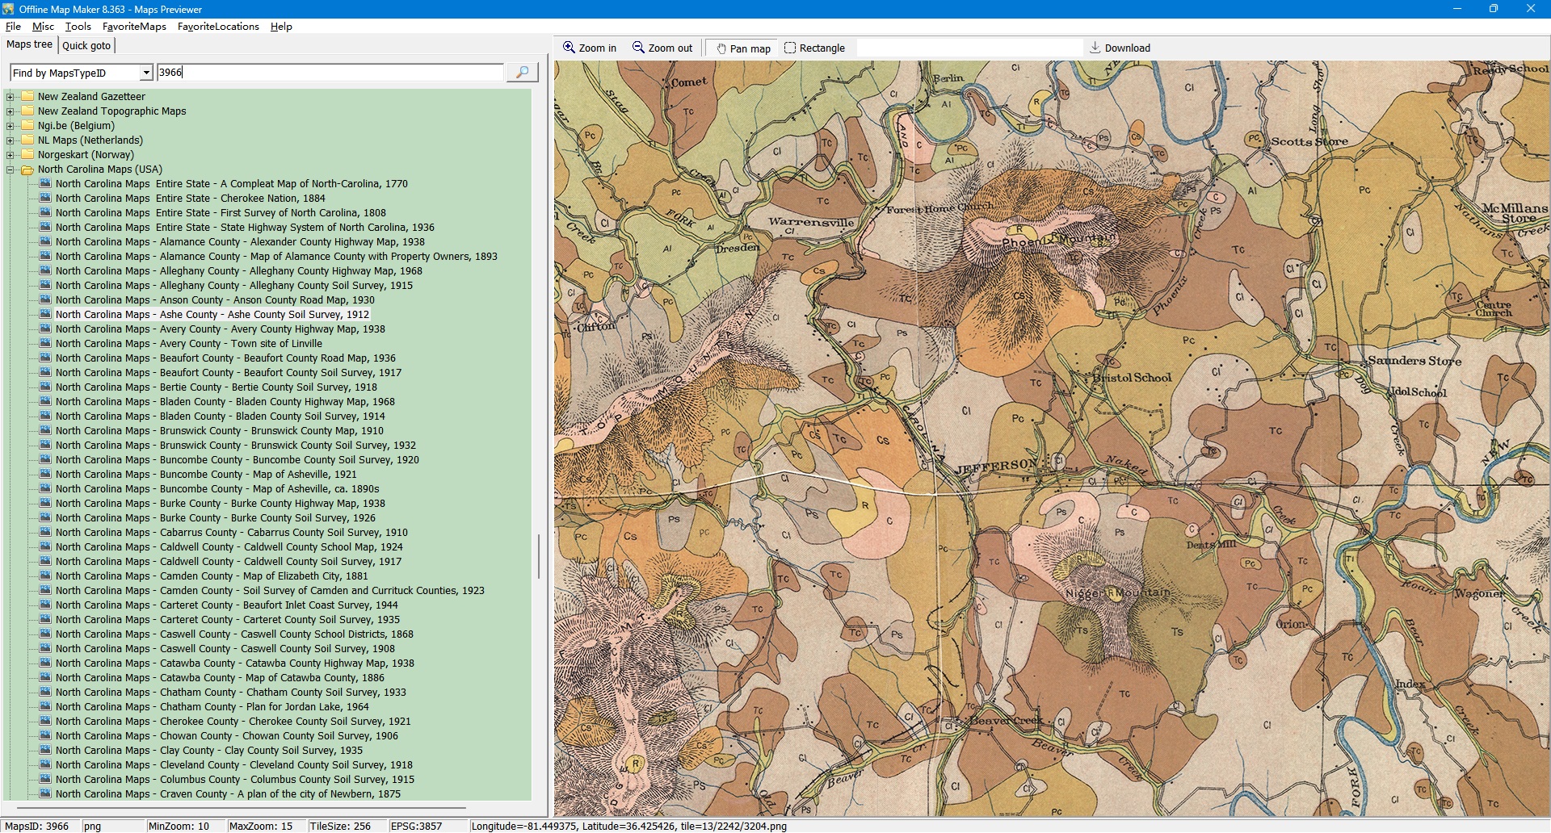1551x833 pixels.
Task: Click the search magnifier button
Action: tap(522, 73)
